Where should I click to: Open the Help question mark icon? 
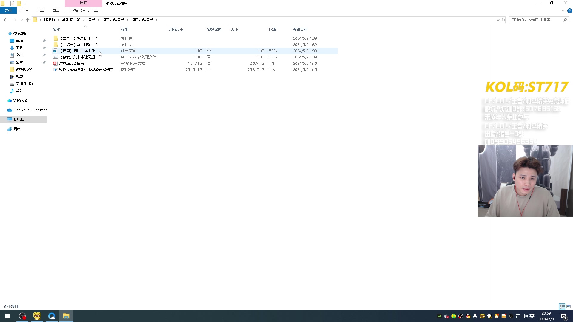[x=569, y=11]
